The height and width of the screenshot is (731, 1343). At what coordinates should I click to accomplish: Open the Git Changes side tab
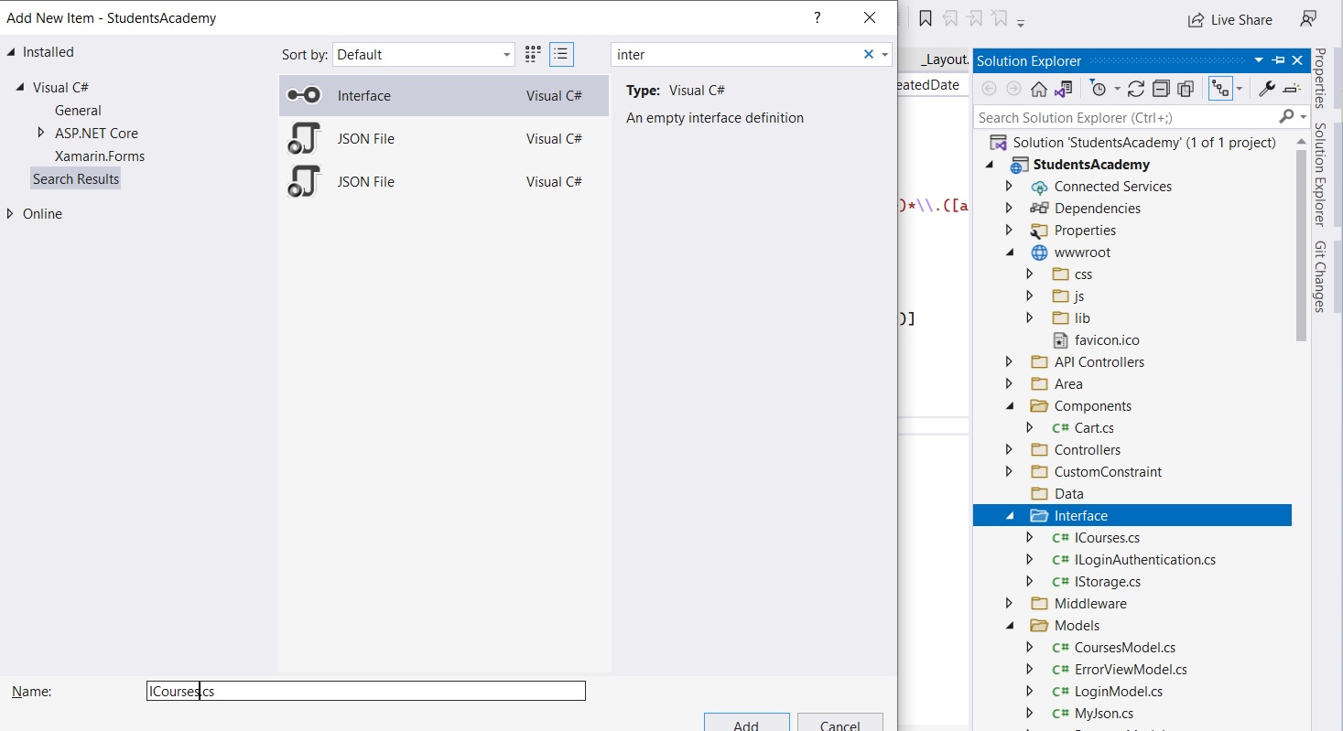tap(1320, 277)
